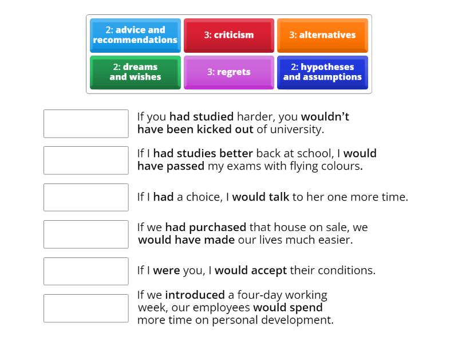Viewport: 458px width, 344px height.
Task: Click the sentence about being kicked out of university
Action: 243,123
